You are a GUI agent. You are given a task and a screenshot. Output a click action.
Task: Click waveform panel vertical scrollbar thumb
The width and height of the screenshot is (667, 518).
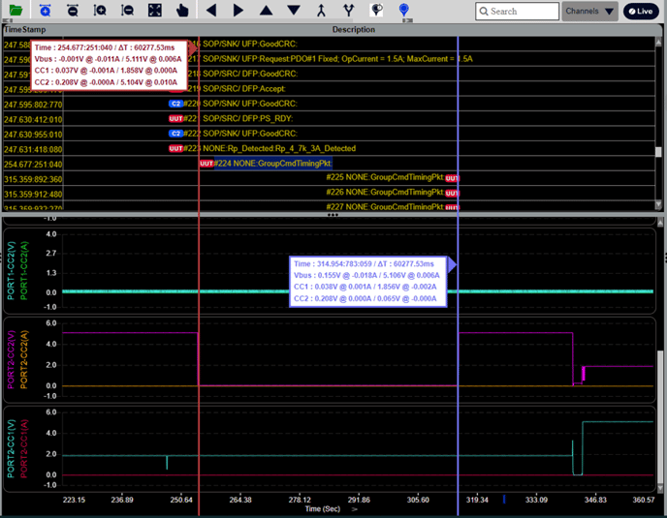pos(660,417)
